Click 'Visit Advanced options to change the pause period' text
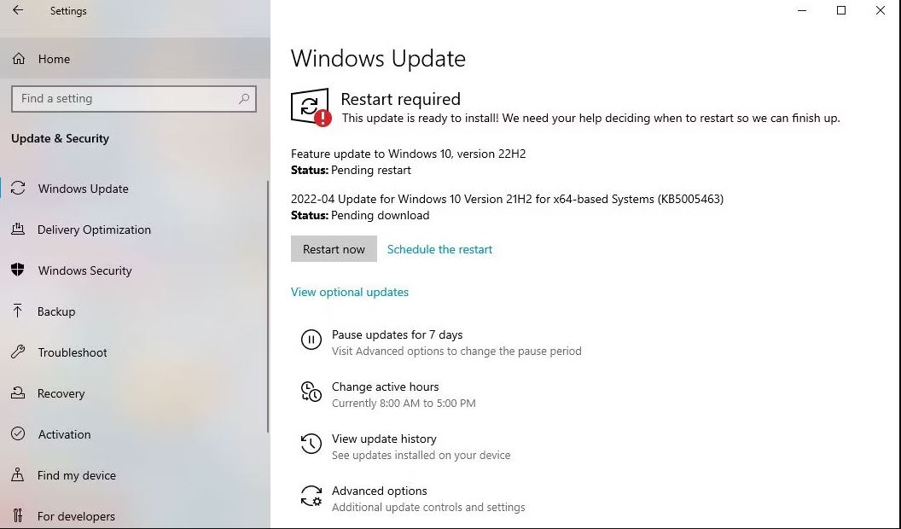Viewport: 901px width, 529px height. (456, 351)
